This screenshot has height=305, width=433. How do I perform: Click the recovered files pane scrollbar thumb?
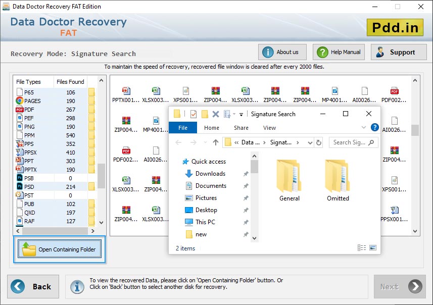pyautogui.click(x=415, y=130)
